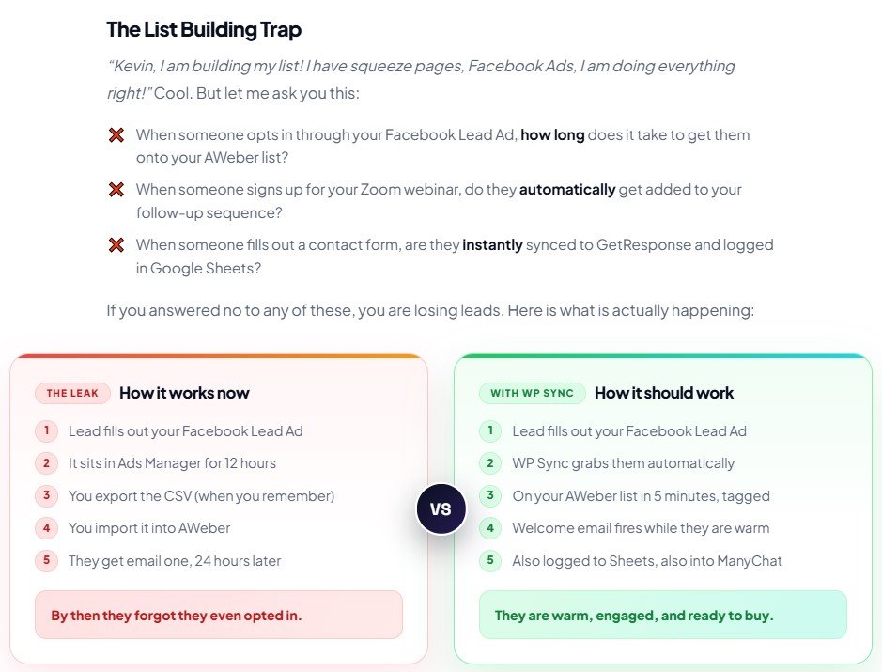Select green step 2 circle for WP Sync grabs
882x672 pixels.
pos(490,463)
